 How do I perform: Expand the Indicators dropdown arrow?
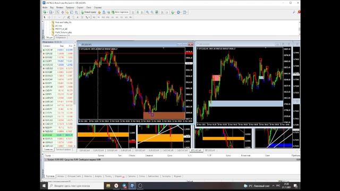[175, 12]
